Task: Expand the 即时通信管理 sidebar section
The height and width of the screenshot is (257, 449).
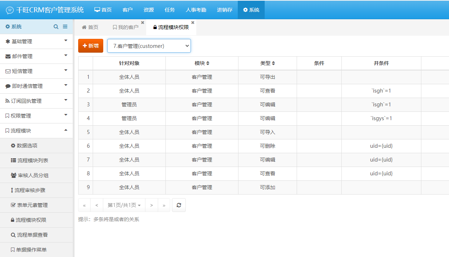Action: (36, 86)
